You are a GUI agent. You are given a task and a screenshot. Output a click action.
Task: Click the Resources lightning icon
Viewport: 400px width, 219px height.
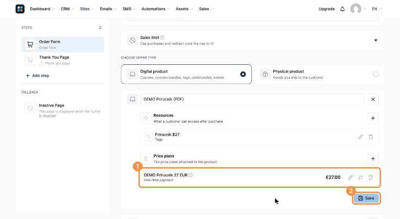(146, 118)
